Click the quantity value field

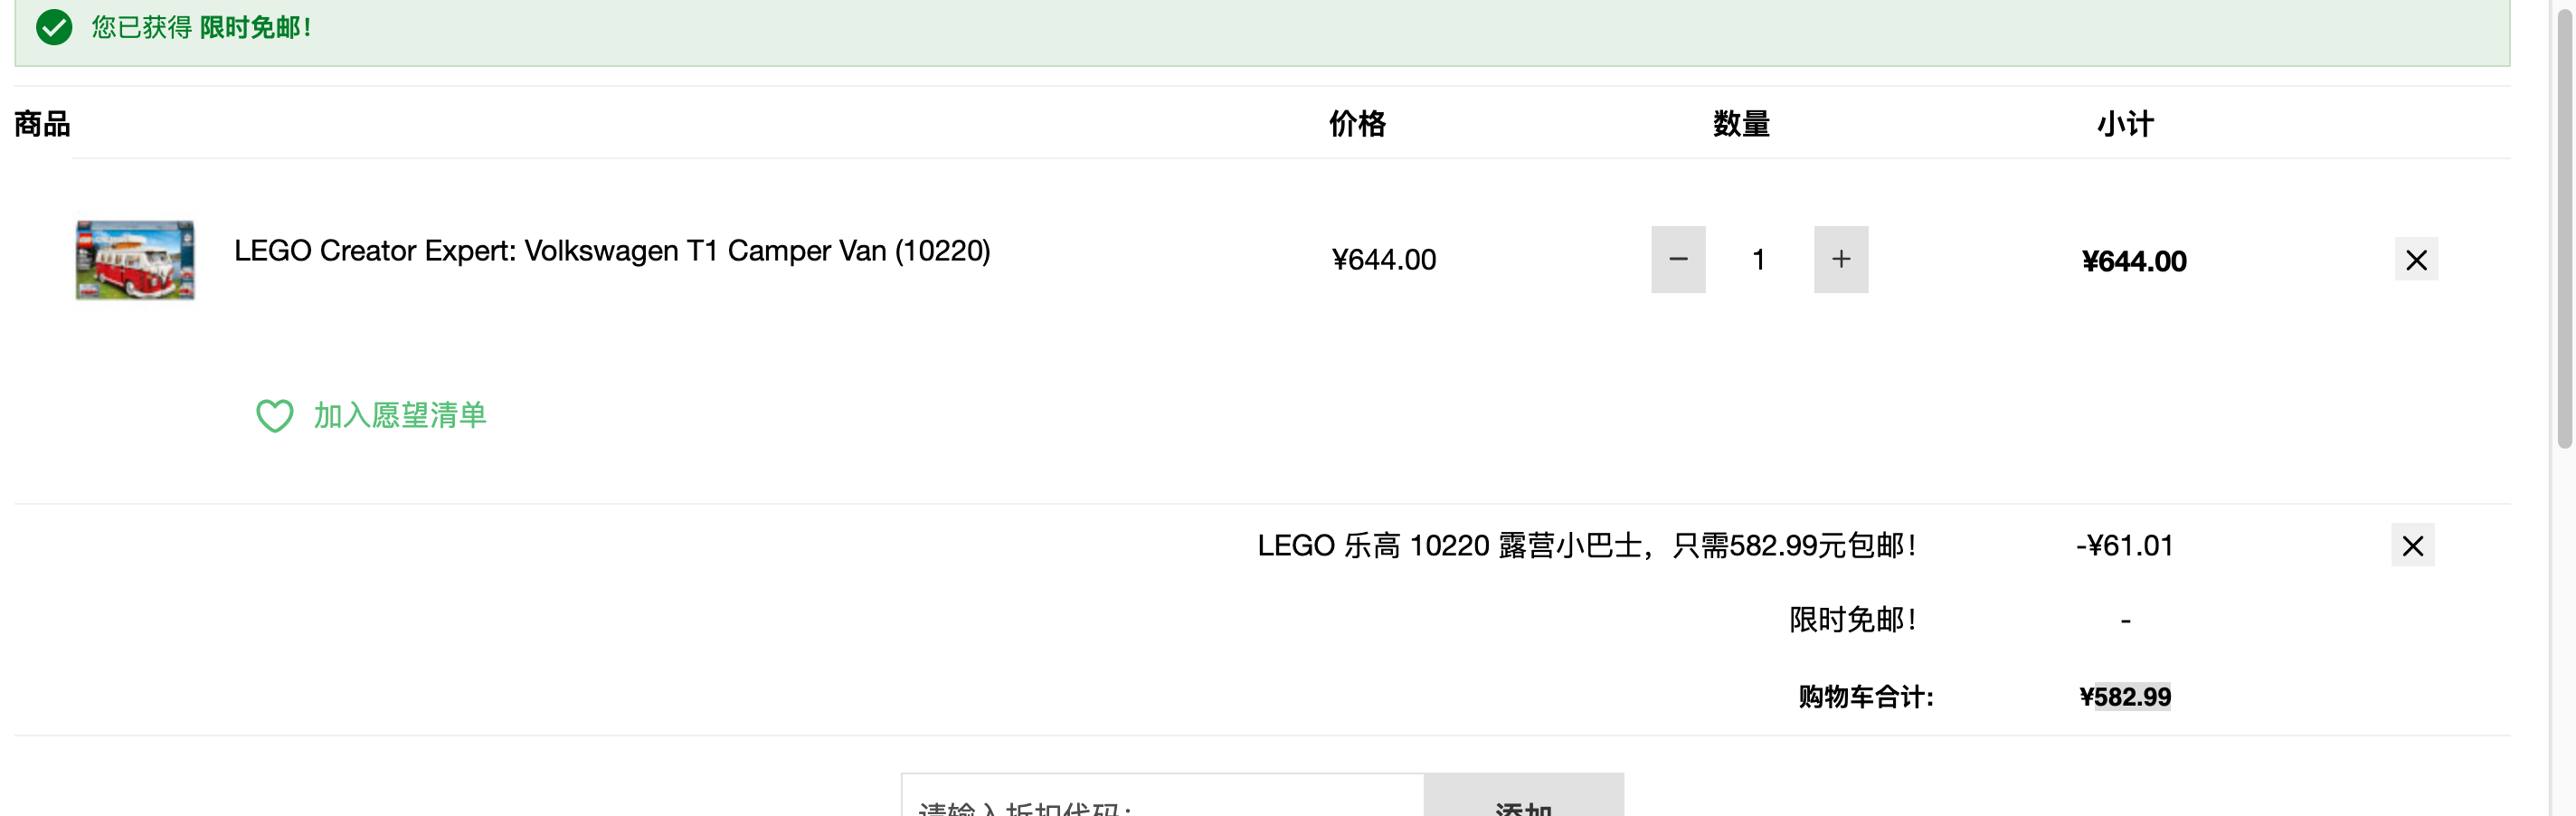(x=1759, y=260)
